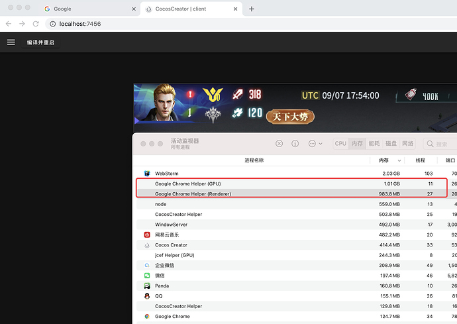This screenshot has width=457, height=324.
Task: Select the 网易云音乐 process row
Action: click(297, 235)
